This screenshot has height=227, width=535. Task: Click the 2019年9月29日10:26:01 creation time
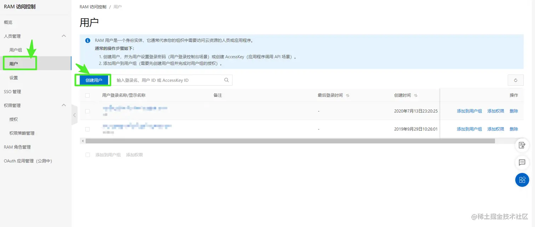[416, 129]
